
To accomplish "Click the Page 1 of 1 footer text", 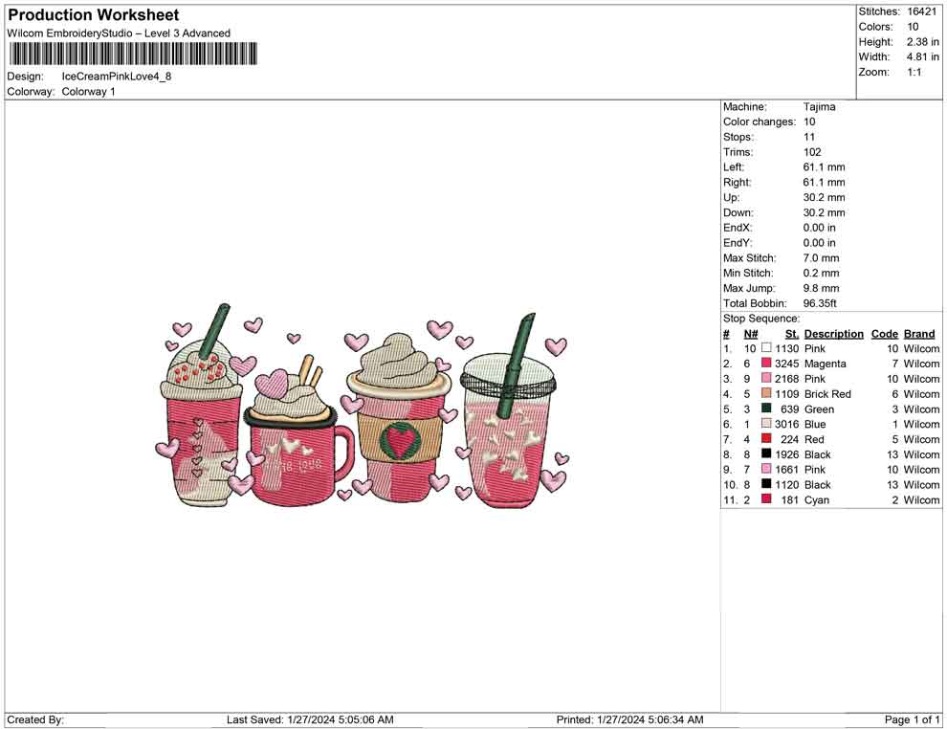I will point(912,719).
